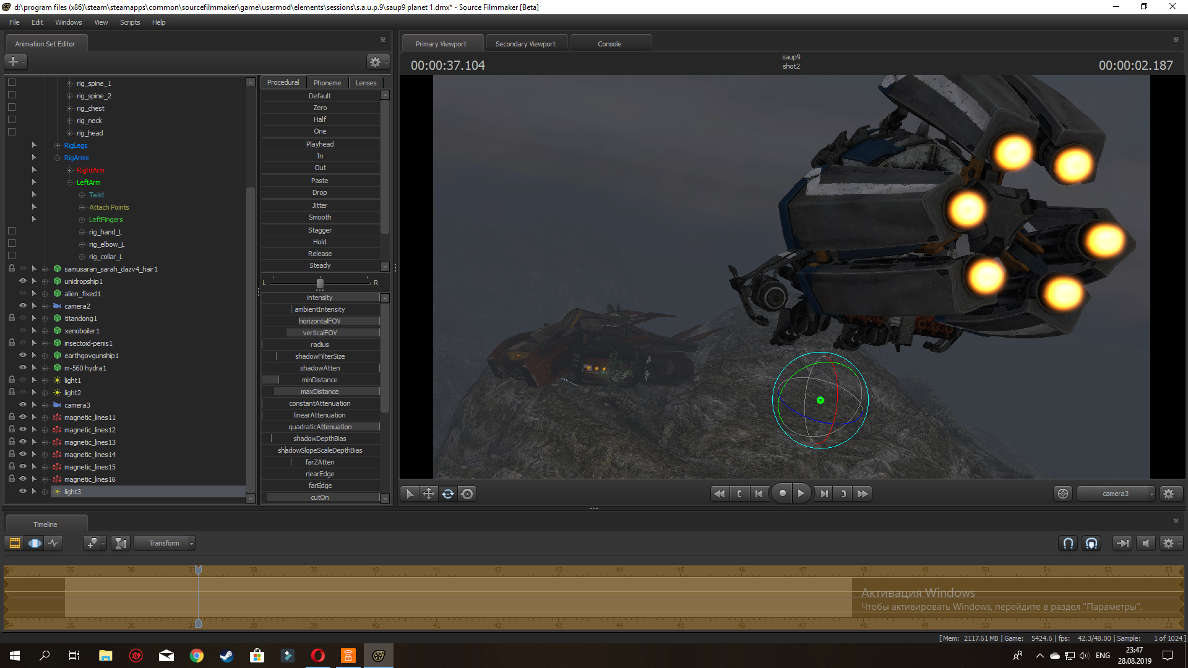Image resolution: width=1188 pixels, height=668 pixels.
Task: Play the shot in viewport
Action: (x=801, y=494)
